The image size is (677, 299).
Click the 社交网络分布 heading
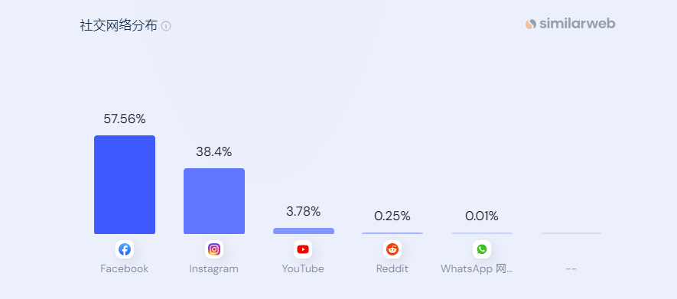coord(119,26)
